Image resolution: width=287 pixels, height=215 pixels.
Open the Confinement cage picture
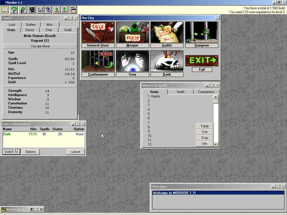[98, 61]
